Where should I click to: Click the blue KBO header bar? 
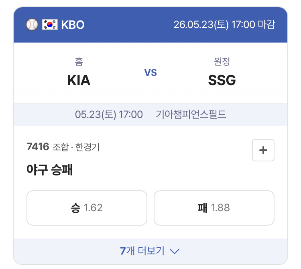[150, 25]
